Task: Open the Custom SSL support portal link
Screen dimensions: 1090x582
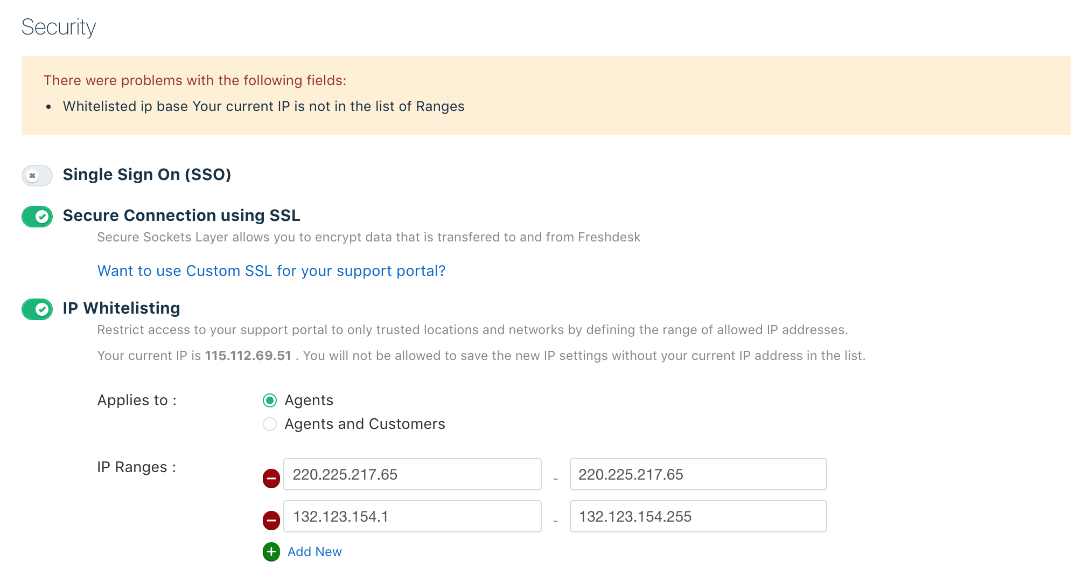Action: [271, 271]
